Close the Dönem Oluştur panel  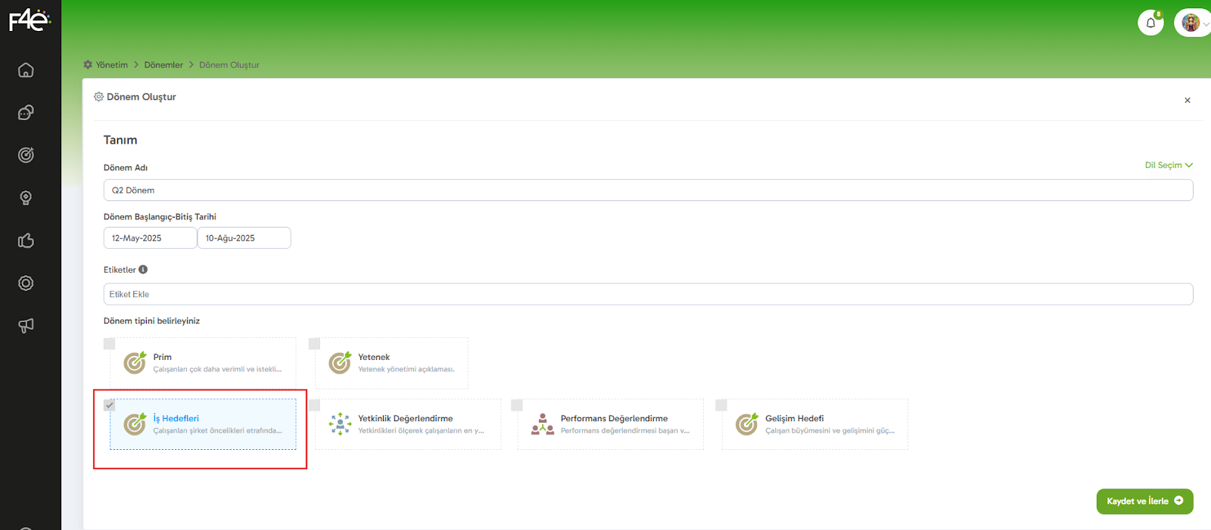(x=1187, y=101)
